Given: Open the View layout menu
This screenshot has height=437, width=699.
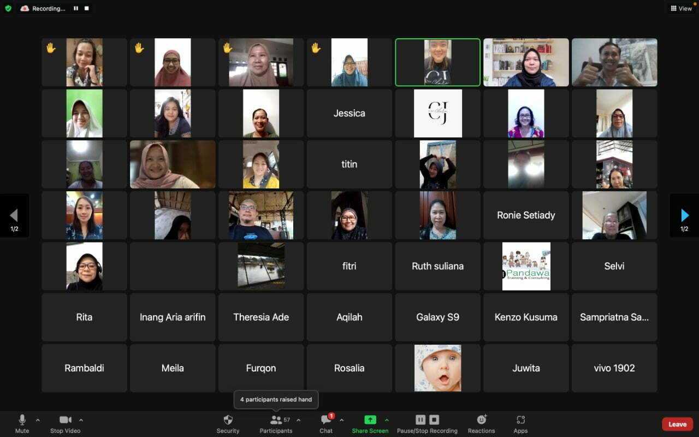Looking at the screenshot, I should click(681, 8).
